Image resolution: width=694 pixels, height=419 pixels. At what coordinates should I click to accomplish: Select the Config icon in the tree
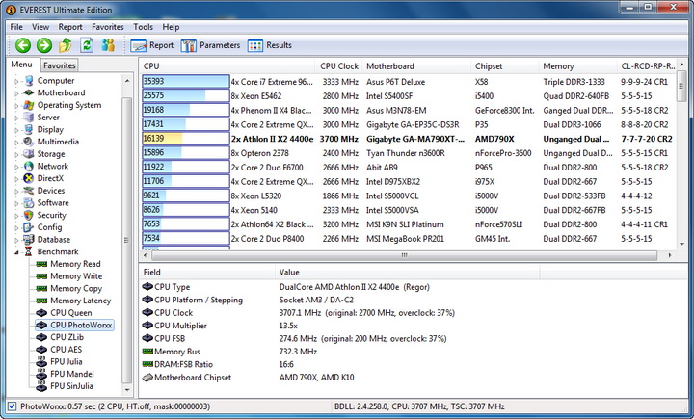tap(29, 227)
